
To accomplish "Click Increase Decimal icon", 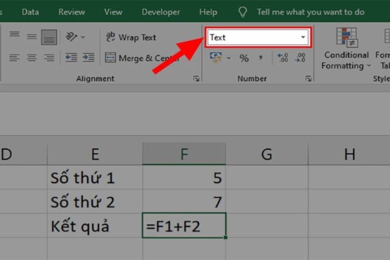I will 282,58.
